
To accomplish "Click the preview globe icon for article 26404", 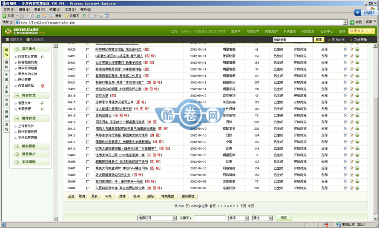I will pos(358,188).
